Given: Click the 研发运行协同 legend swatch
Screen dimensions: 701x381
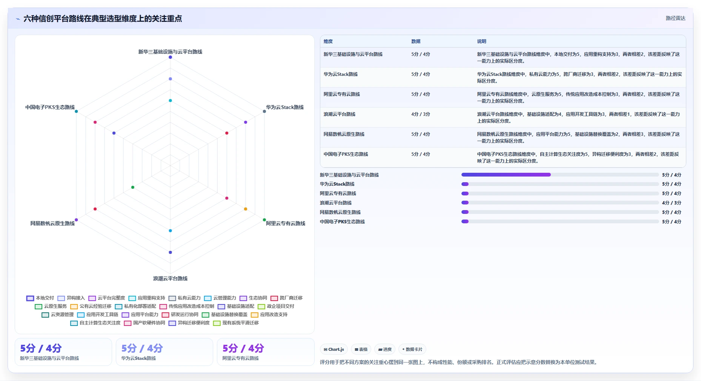Looking at the screenshot, I should click(165, 315).
